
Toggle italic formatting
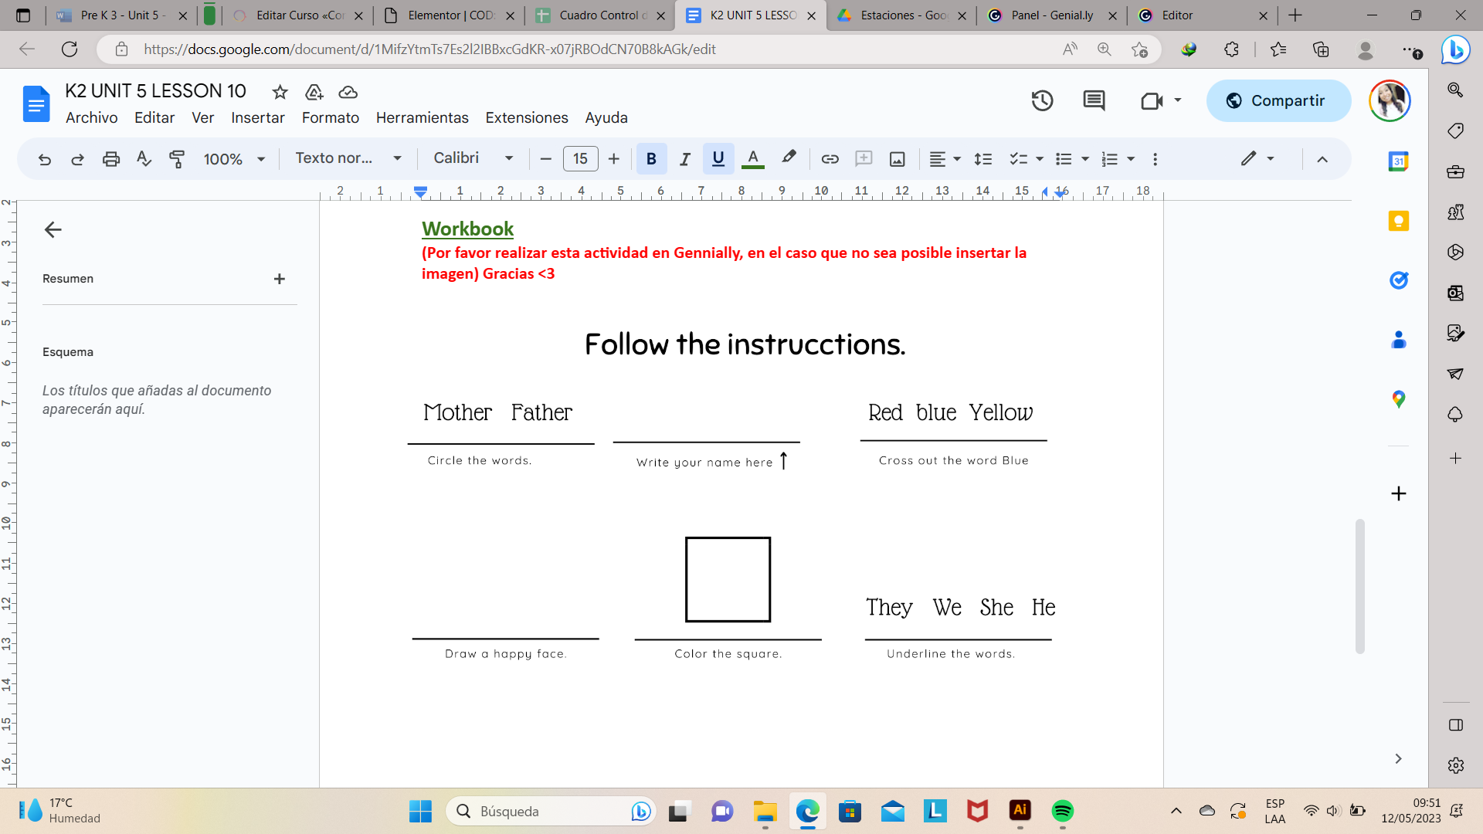(x=685, y=158)
